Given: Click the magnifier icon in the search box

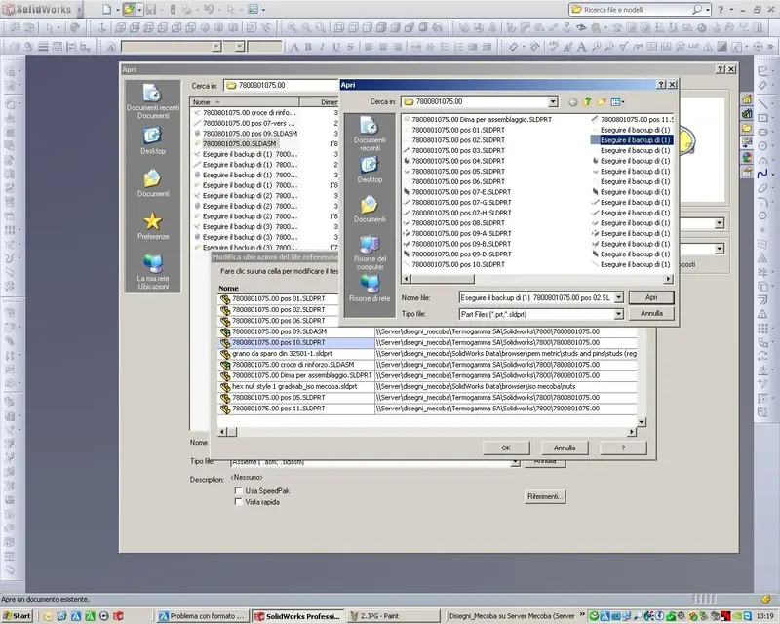Looking at the screenshot, I should pos(697,9).
